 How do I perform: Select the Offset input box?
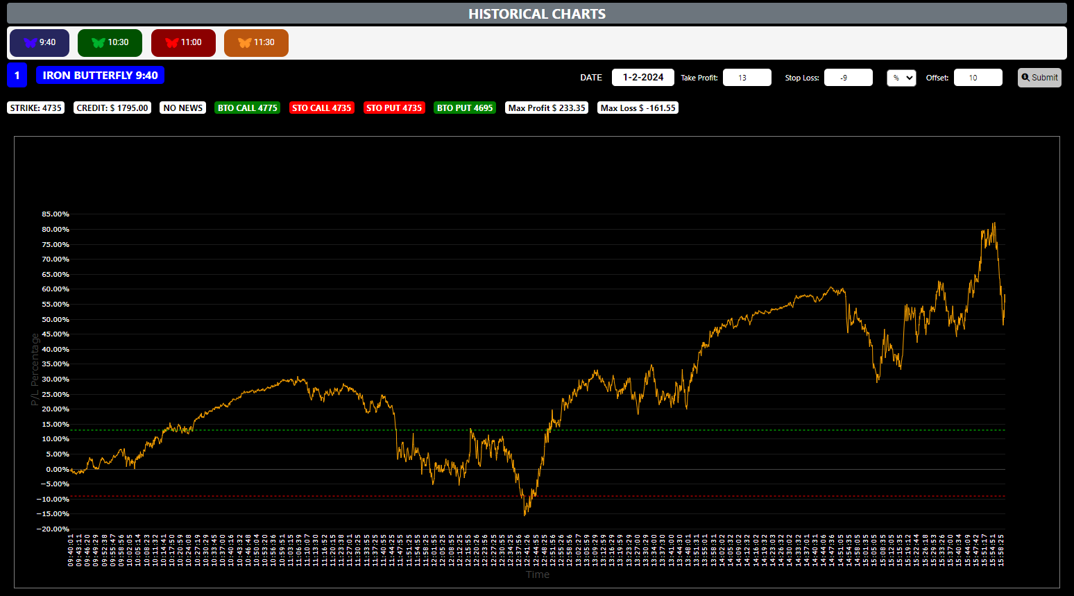[x=978, y=78]
